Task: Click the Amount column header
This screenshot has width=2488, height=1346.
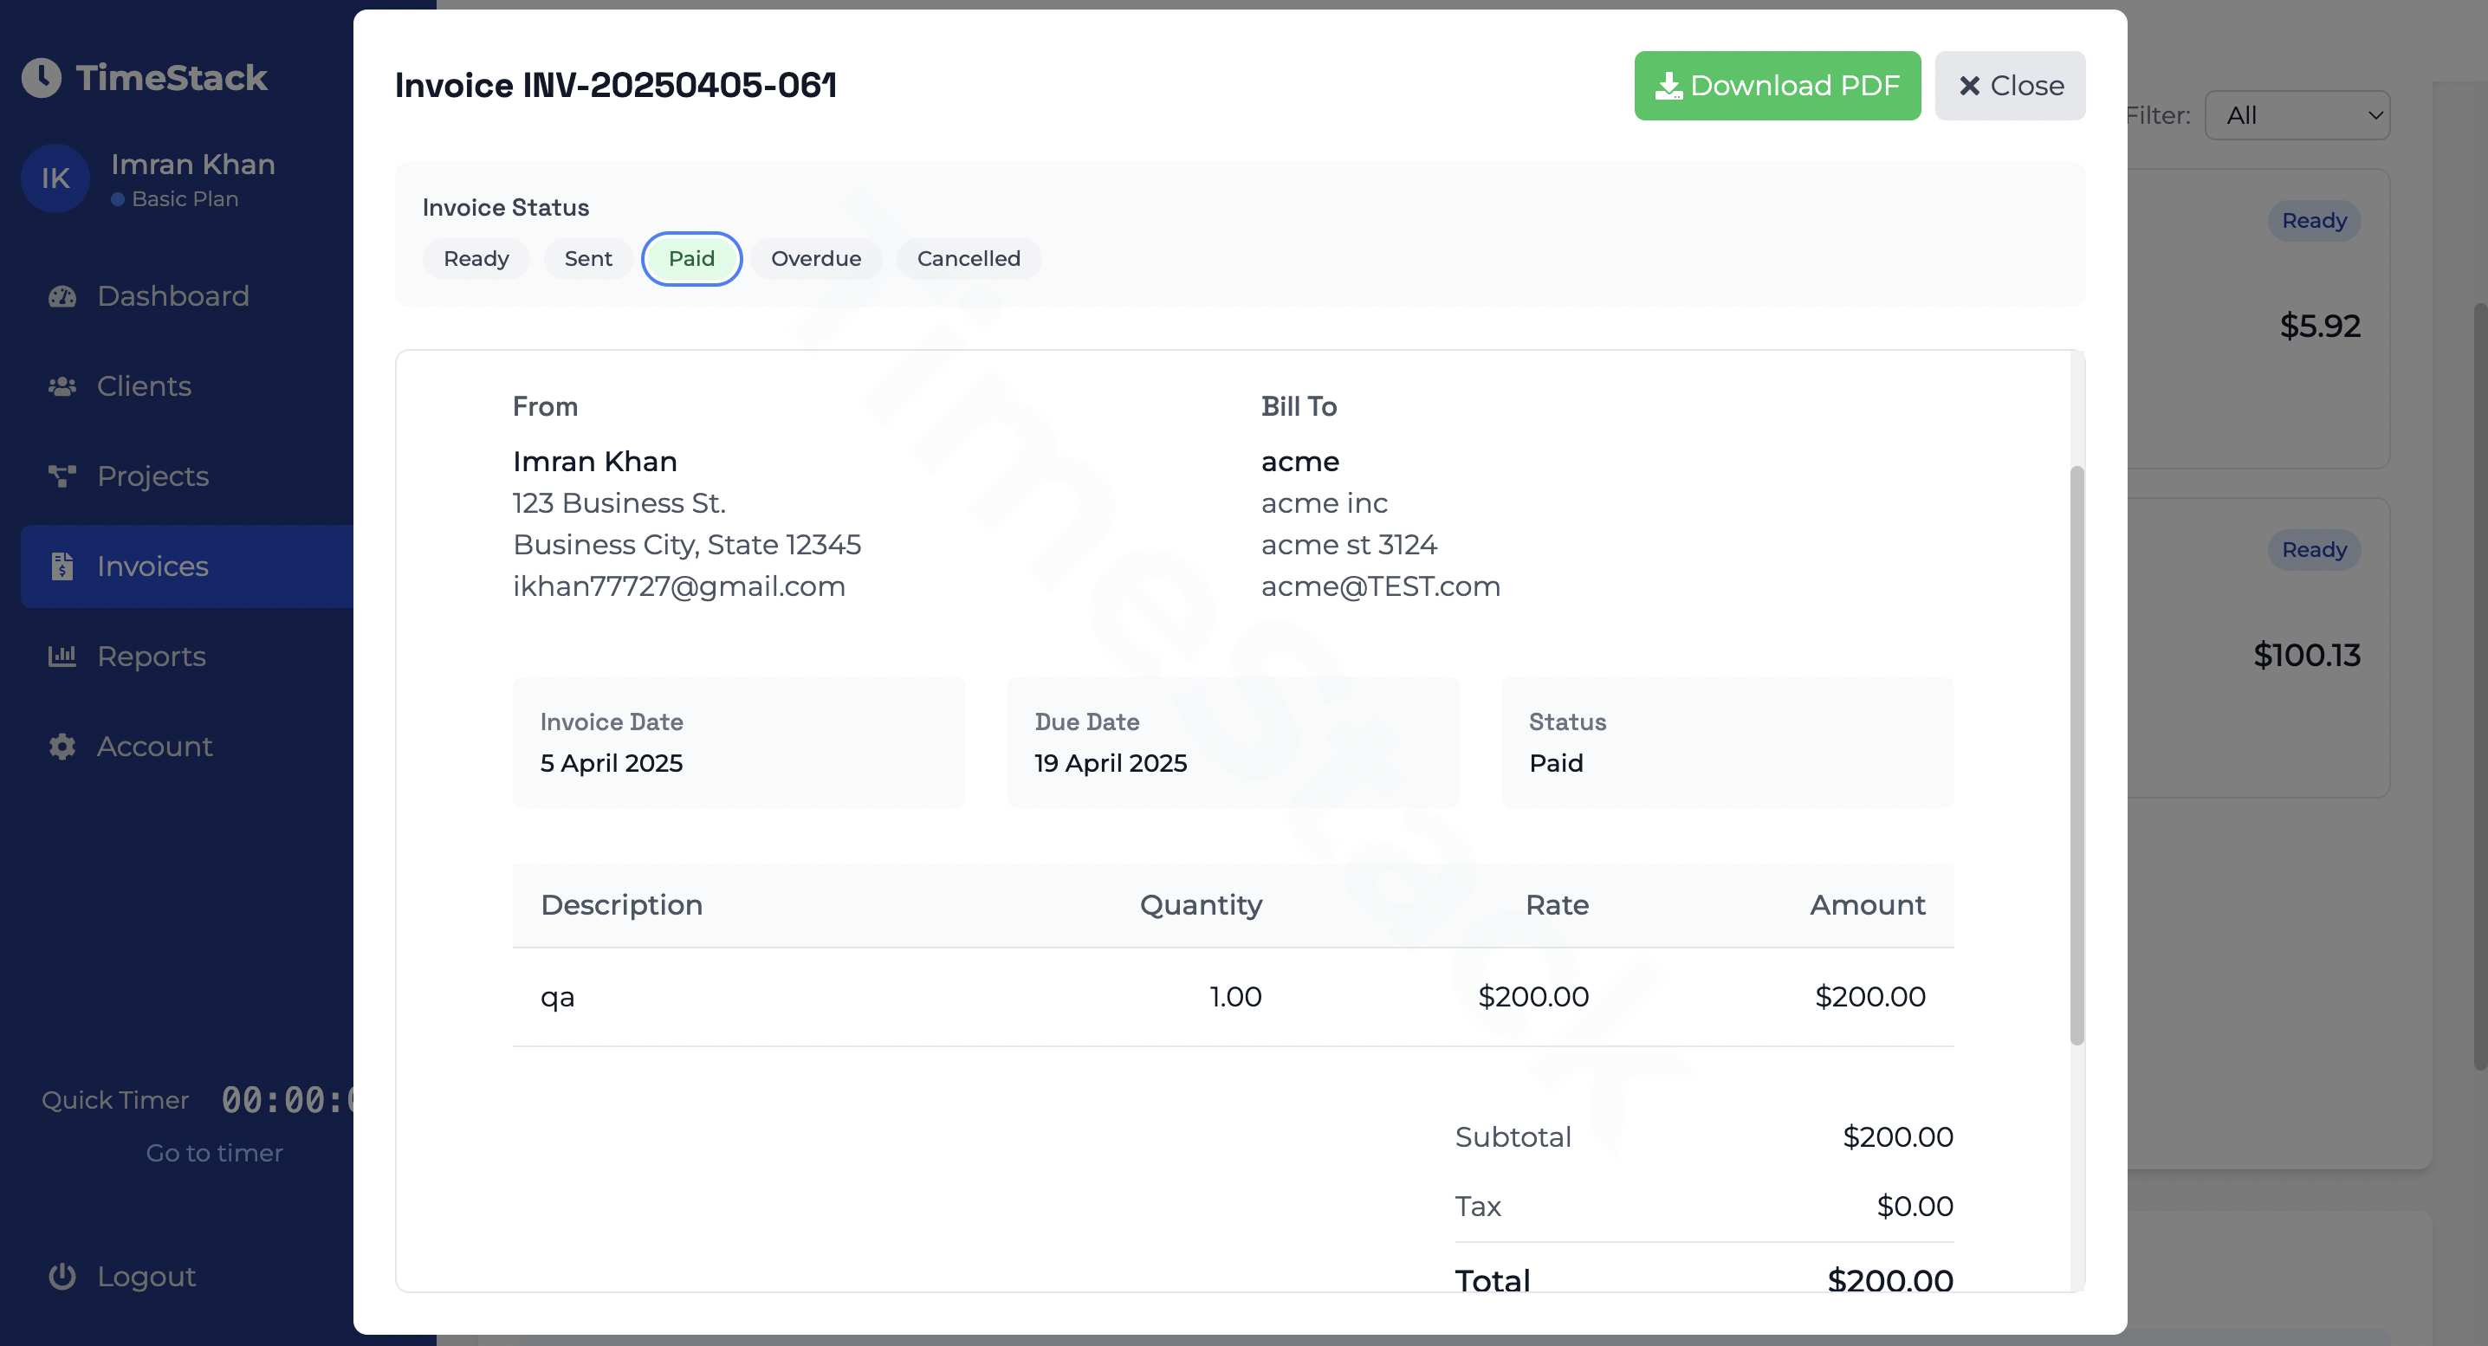Action: 1867,906
